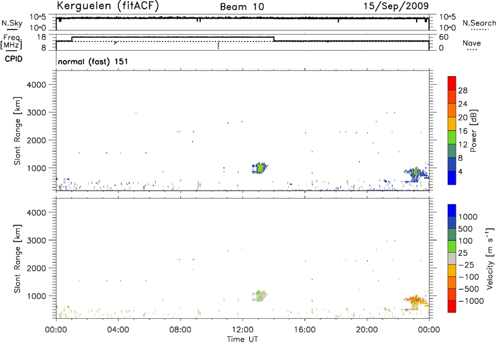Screen dimensions: 496x343
Task: Click the 'Beam 10' heading
Action: tap(242, 7)
